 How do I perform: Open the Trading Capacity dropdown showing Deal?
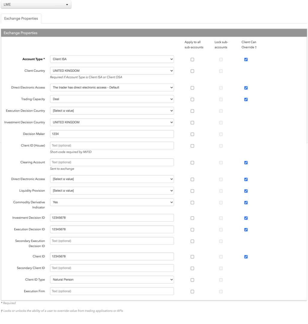point(112,99)
